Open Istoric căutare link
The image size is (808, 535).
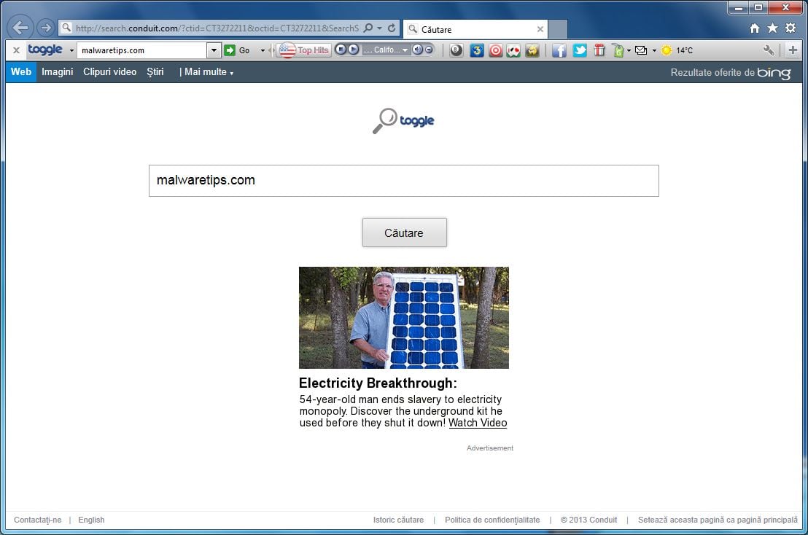tap(398, 520)
